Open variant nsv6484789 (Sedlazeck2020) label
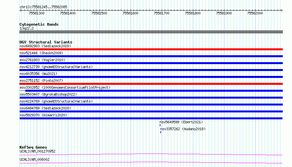292x167 pixels. (45, 108)
